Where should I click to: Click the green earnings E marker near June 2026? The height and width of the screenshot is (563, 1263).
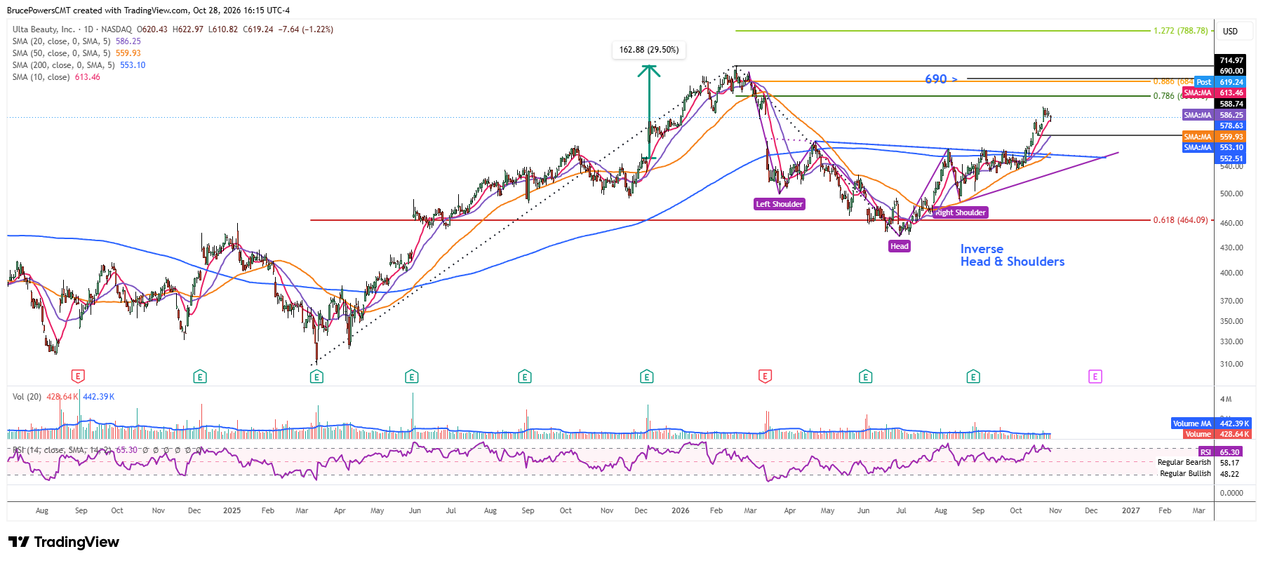point(866,377)
